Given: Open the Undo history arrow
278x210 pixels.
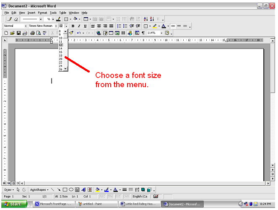Looking at the screenshot, I should coord(83,33).
